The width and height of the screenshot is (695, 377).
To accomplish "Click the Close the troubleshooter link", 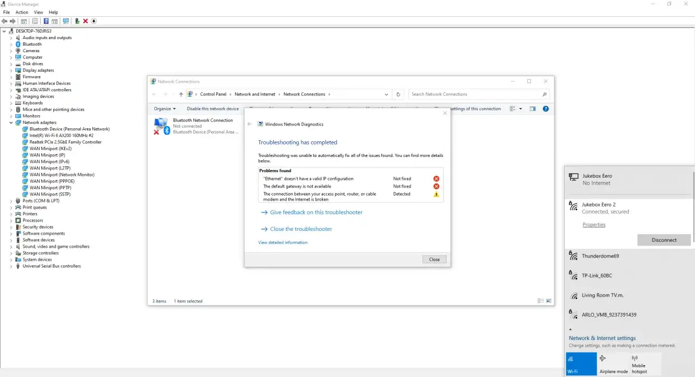I will (x=301, y=229).
